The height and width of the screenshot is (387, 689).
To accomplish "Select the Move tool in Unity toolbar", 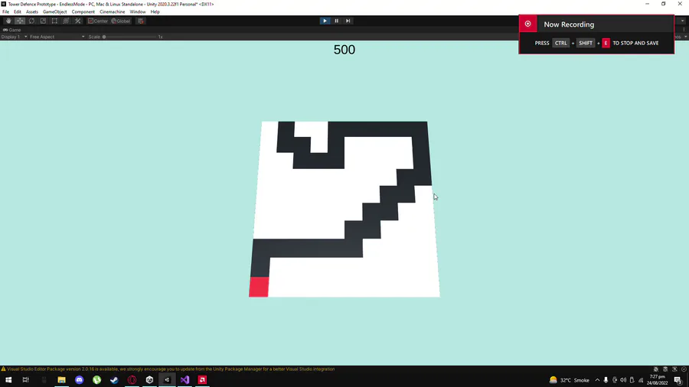I will pyautogui.click(x=20, y=21).
